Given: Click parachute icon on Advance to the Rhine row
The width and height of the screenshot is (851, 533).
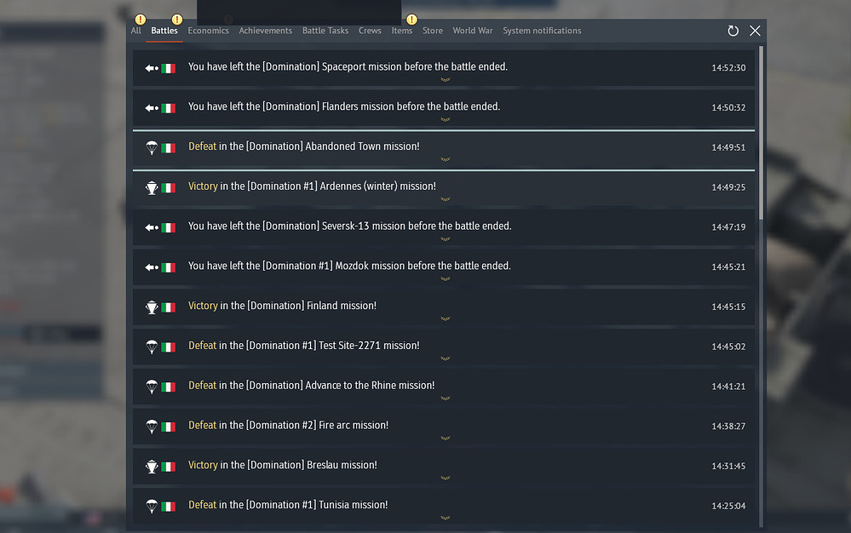Looking at the screenshot, I should pos(152,387).
